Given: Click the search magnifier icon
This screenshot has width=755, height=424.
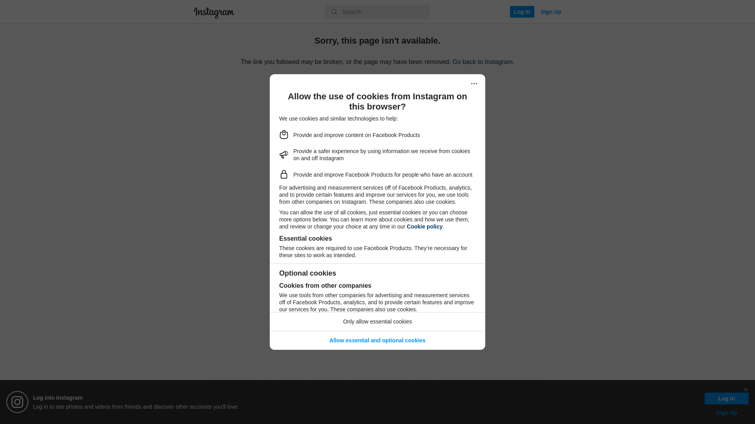Looking at the screenshot, I should [334, 12].
